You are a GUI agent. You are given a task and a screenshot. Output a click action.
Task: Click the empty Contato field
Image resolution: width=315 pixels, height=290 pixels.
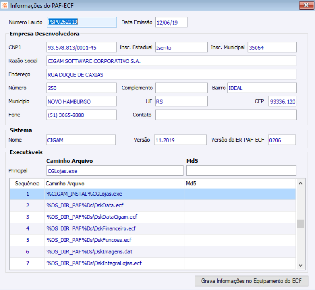[x=226, y=115]
